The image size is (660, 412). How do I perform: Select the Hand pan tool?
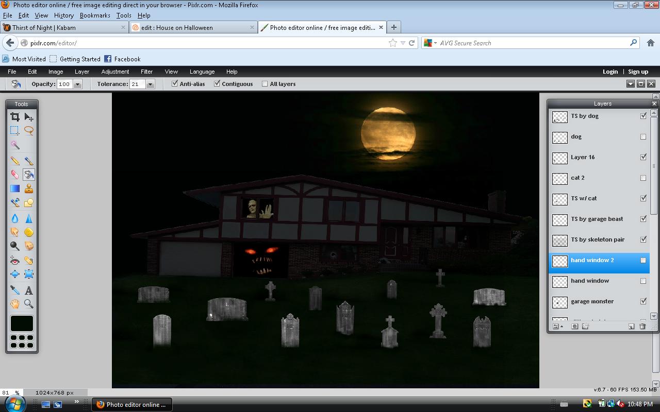click(15, 304)
